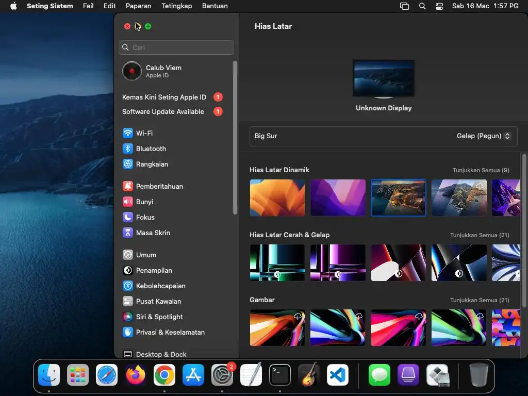
Task: Open Control Centre in menu bar
Action: coord(439,6)
